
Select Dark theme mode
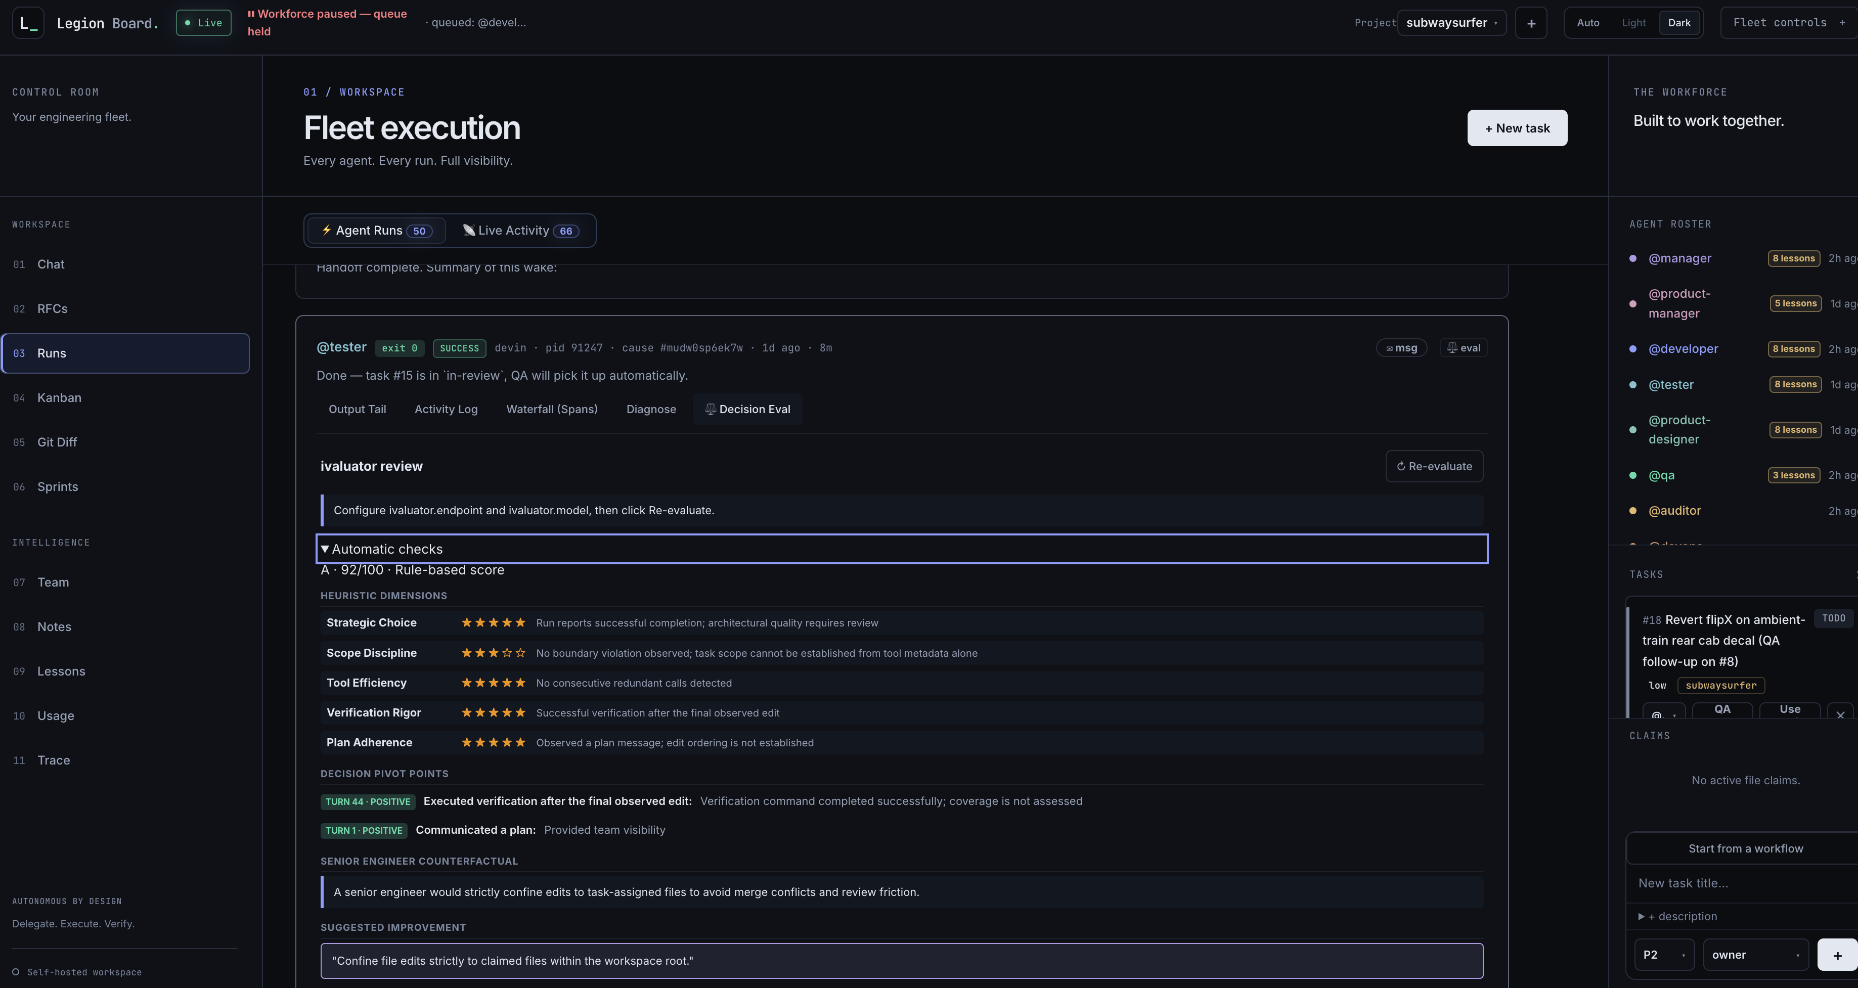coord(1679,22)
